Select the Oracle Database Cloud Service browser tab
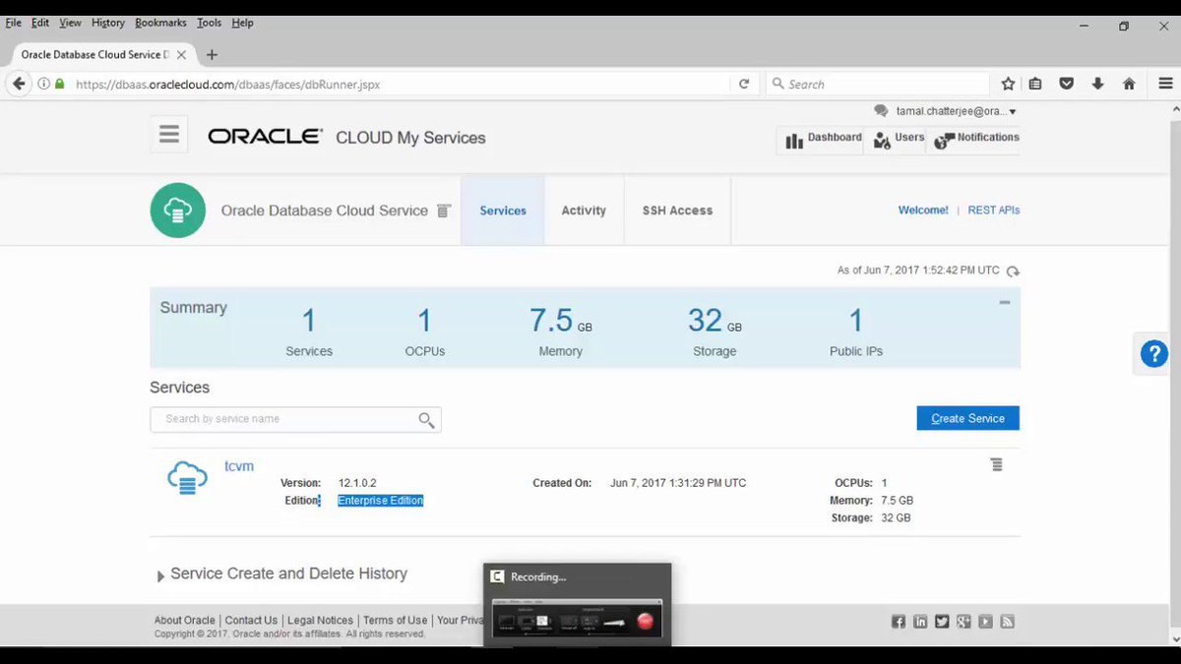The image size is (1181, 664). (x=104, y=55)
